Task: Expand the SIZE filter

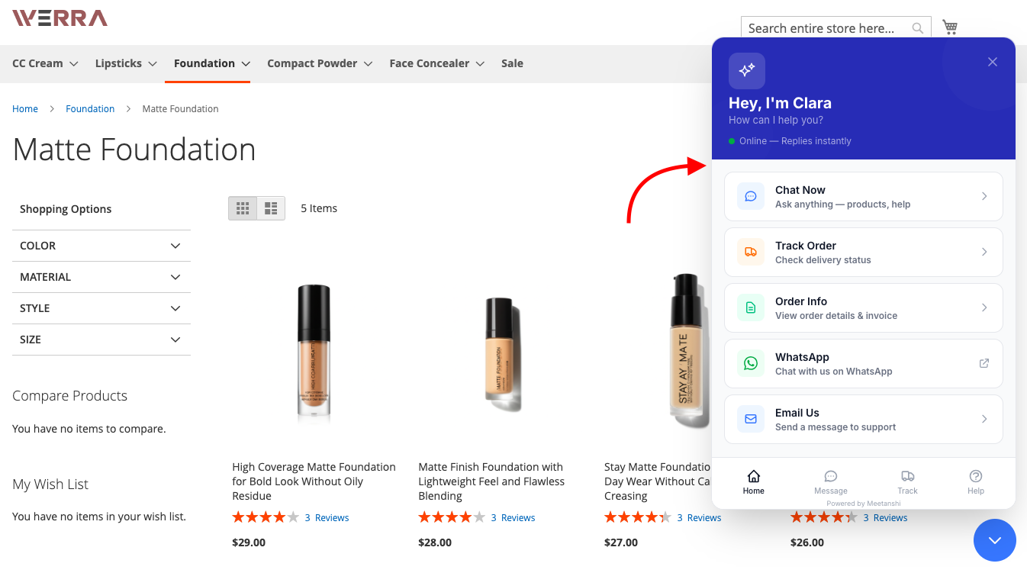Action: point(101,340)
